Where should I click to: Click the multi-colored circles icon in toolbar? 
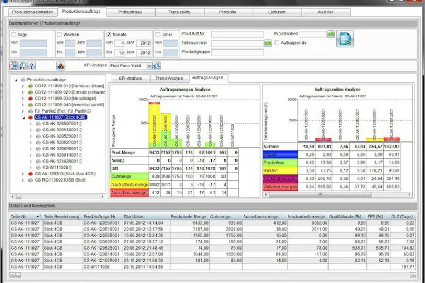[x=61, y=66]
